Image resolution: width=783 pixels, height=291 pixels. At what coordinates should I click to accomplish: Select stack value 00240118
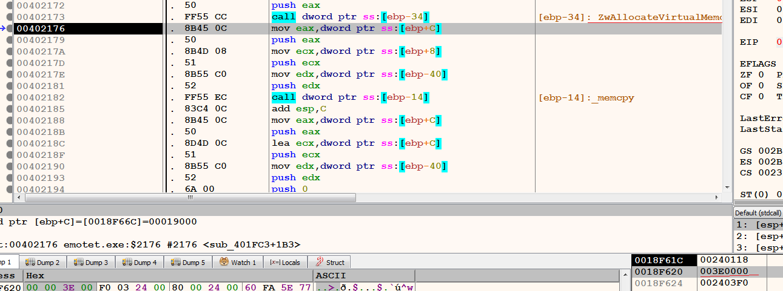(724, 260)
